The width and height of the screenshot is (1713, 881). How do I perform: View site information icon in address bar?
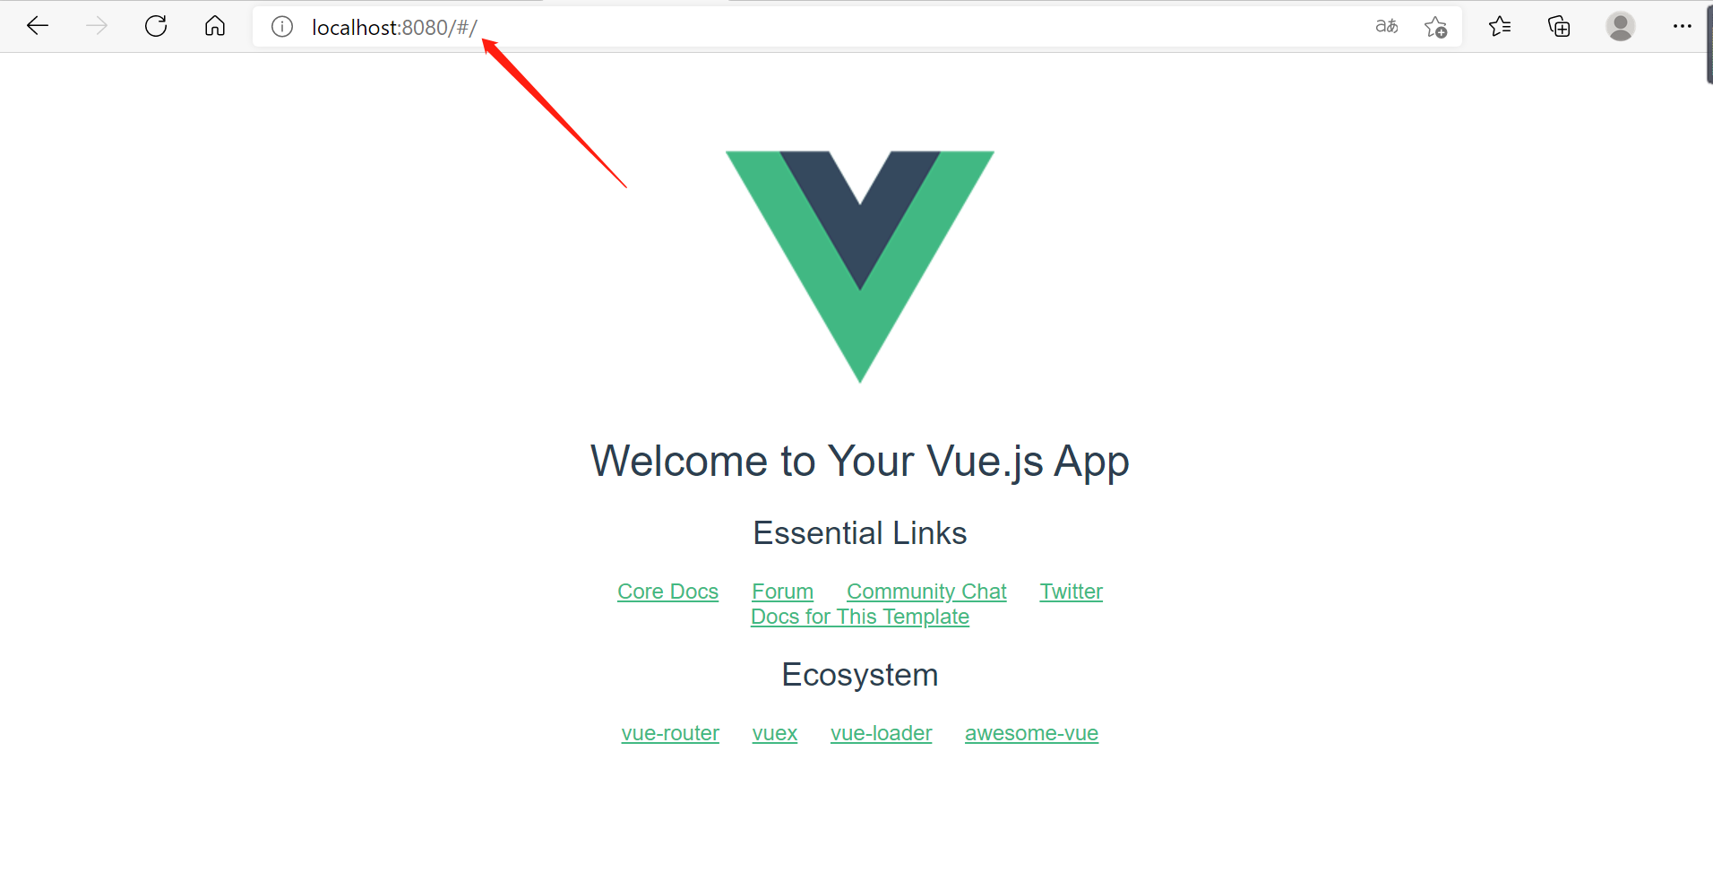(x=282, y=27)
